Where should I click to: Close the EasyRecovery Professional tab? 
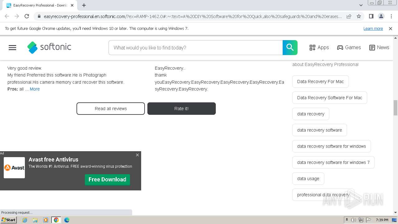(x=72, y=5)
